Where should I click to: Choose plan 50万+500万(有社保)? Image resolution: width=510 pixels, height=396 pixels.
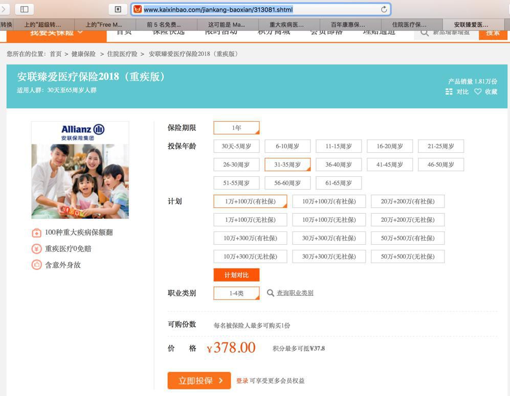(x=408, y=238)
